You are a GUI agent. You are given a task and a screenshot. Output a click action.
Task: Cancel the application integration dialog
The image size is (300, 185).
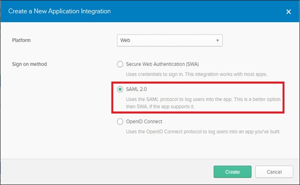click(274, 172)
